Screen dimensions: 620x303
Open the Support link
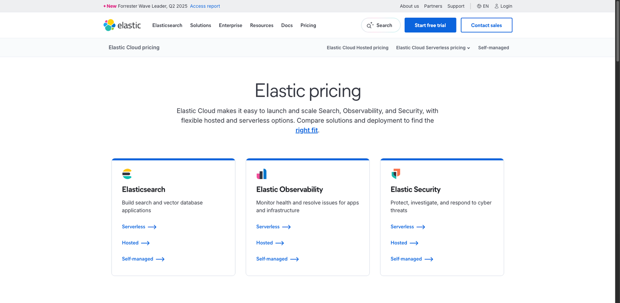click(x=456, y=6)
